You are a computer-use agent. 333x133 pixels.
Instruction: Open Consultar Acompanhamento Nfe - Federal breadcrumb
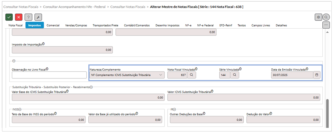74,7
